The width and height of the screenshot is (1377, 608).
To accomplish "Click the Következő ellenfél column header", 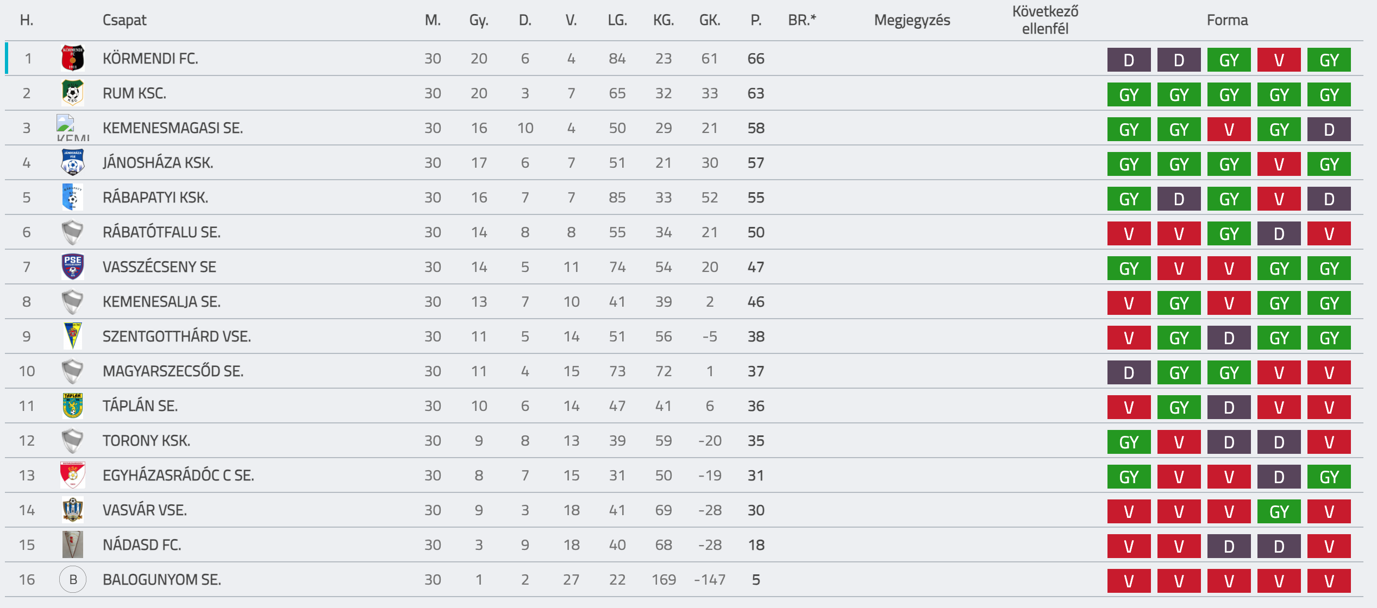I will (x=1045, y=20).
